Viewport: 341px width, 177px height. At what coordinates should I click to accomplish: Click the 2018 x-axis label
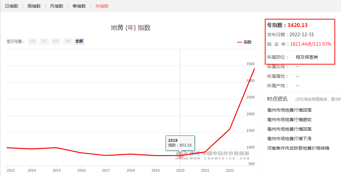point(131,170)
